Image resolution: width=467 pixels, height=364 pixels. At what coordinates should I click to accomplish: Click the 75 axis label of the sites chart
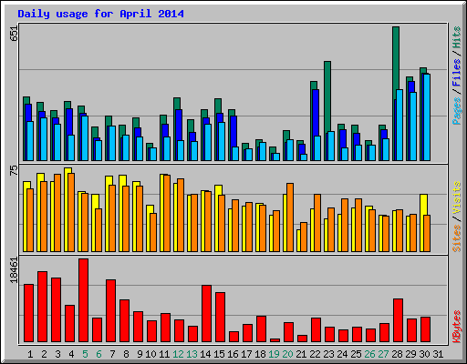click(x=14, y=170)
